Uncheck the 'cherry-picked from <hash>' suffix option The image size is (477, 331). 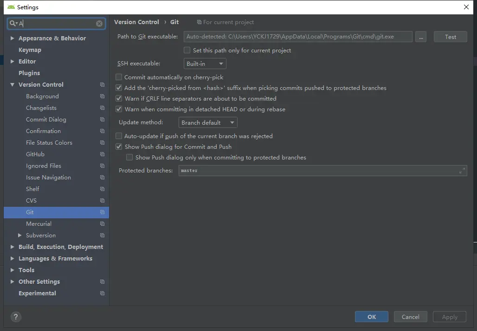(119, 88)
